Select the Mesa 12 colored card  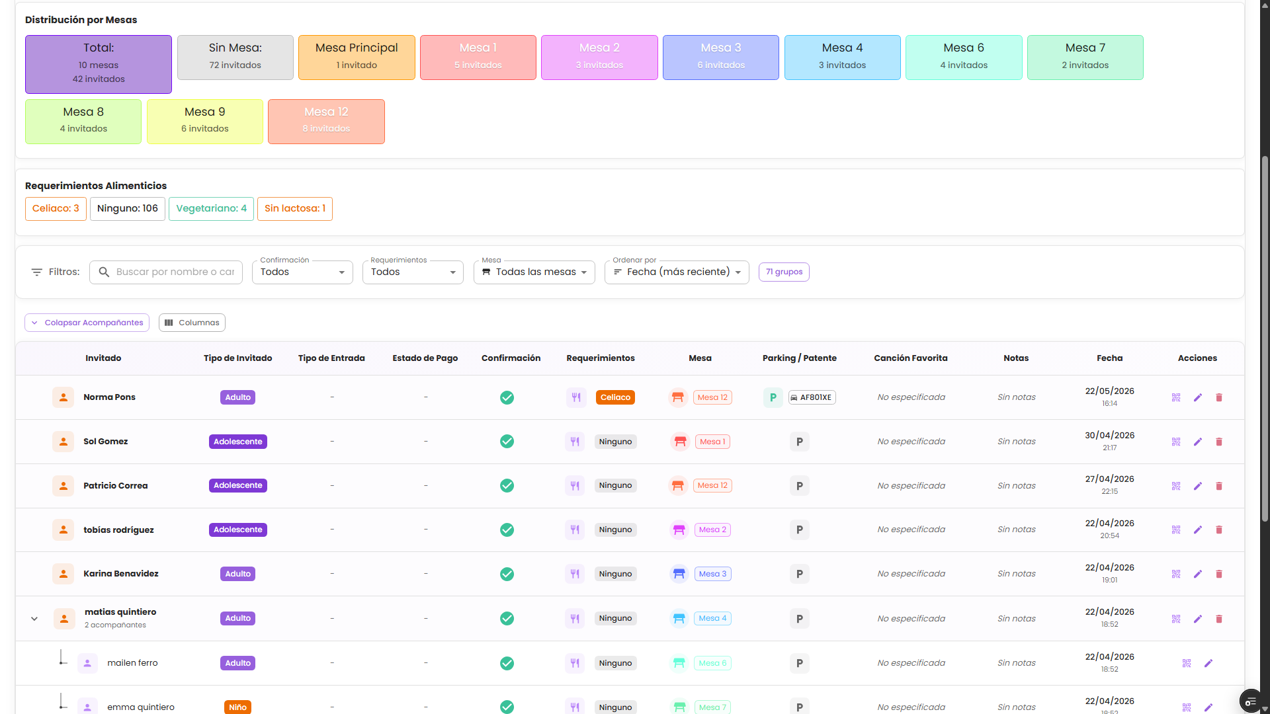[x=326, y=122]
